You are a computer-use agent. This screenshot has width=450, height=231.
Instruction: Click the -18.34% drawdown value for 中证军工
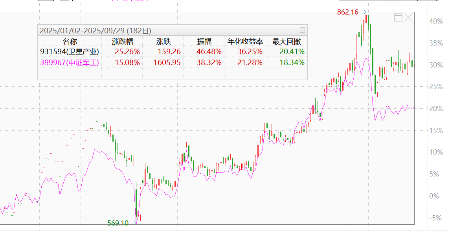[290, 62]
